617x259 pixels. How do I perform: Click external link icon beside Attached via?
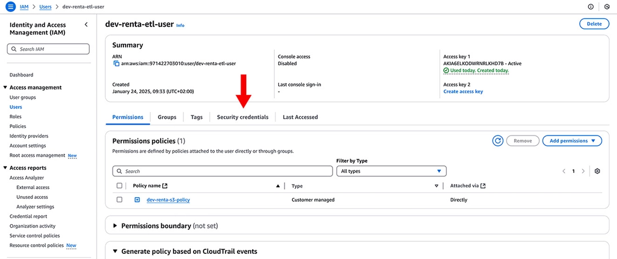483,186
